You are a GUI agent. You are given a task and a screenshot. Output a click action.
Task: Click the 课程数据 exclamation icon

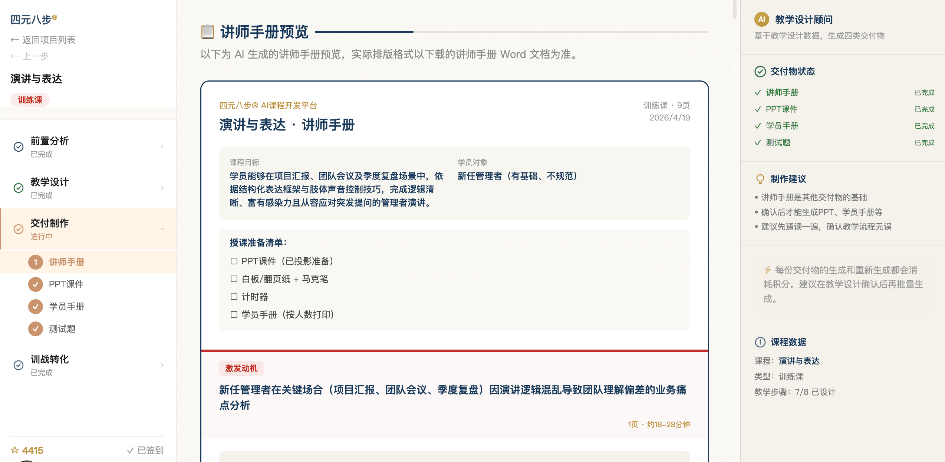point(760,342)
